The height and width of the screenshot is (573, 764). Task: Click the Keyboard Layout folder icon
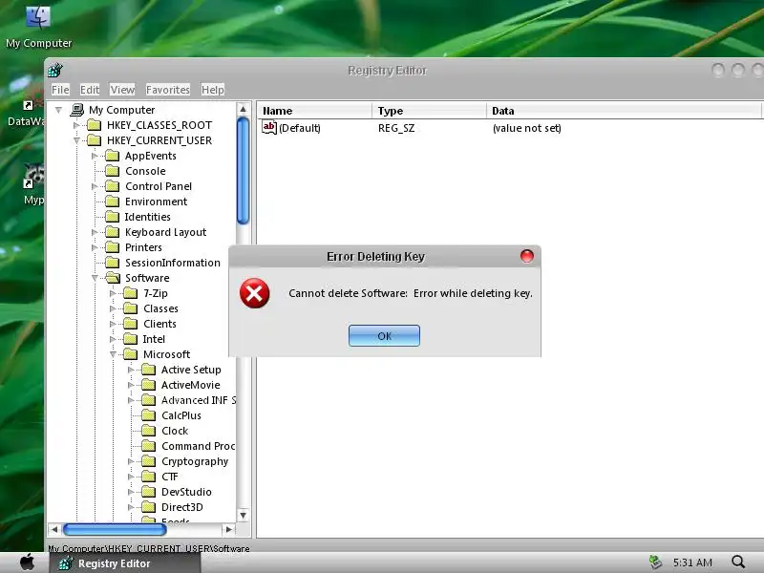pos(113,232)
